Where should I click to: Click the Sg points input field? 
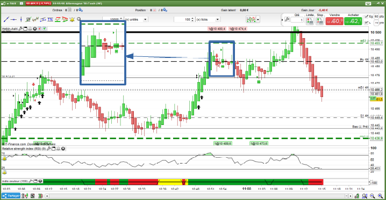[376, 17]
